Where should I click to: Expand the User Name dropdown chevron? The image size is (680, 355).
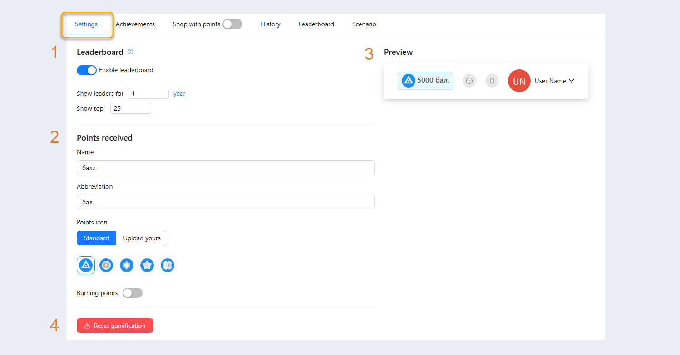click(x=572, y=81)
